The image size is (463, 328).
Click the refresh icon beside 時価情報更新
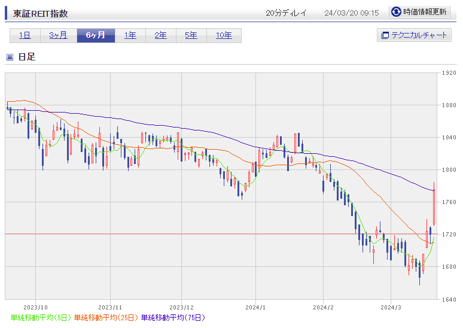(396, 12)
